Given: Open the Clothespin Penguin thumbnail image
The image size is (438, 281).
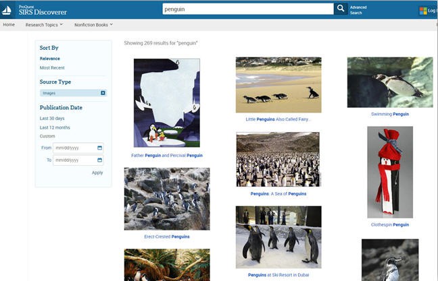Looking at the screenshot, I should [389, 172].
